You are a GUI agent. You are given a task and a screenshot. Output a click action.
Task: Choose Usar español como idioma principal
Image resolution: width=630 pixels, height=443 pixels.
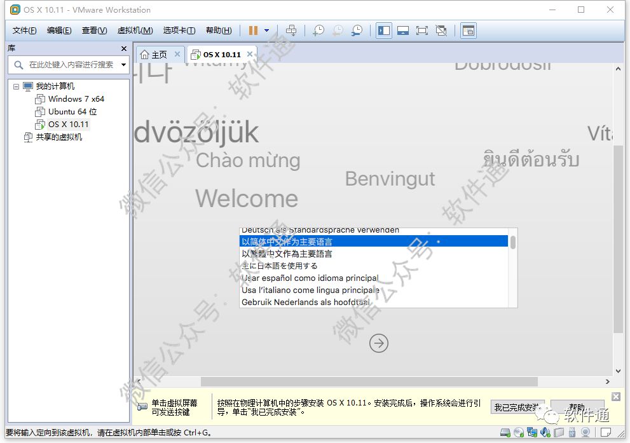point(374,278)
